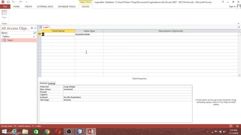Switch to the CREATE ribbon tab

click(x=28, y=7)
